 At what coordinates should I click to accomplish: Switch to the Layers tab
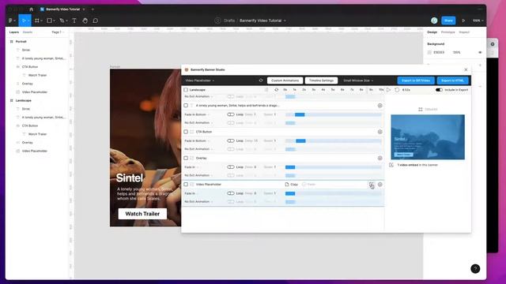click(x=14, y=32)
